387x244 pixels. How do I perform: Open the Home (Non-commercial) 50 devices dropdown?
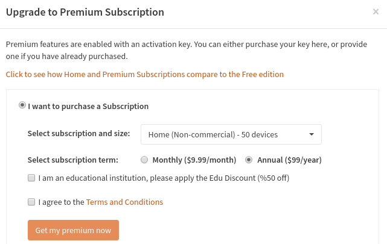(x=231, y=134)
